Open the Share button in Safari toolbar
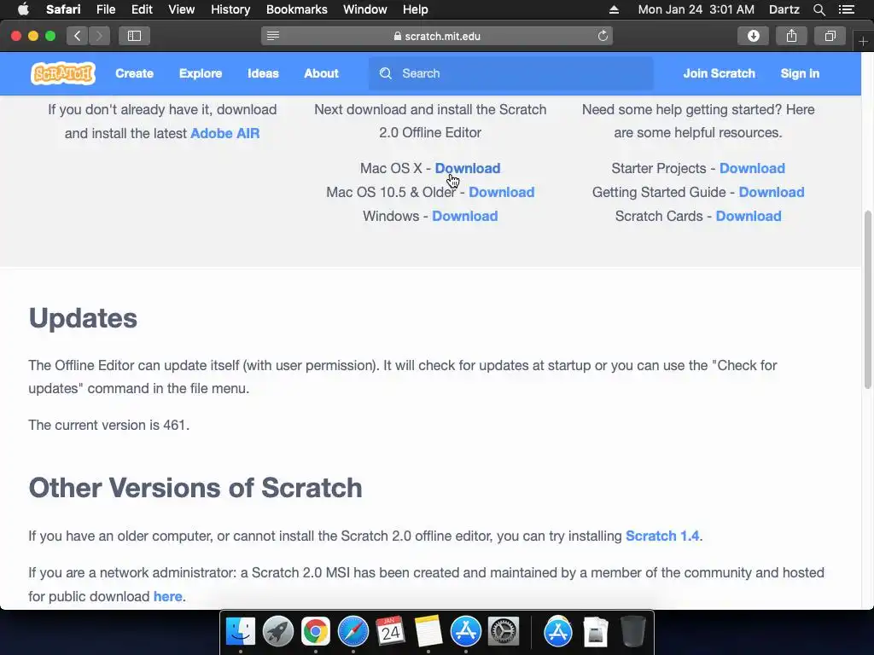 pyautogui.click(x=791, y=36)
